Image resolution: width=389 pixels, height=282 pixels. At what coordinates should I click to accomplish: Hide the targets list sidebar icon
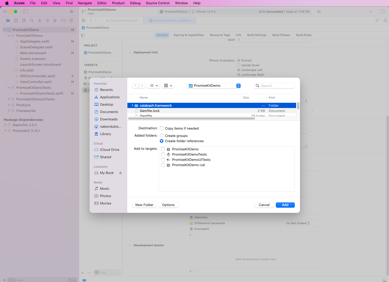pos(83,35)
